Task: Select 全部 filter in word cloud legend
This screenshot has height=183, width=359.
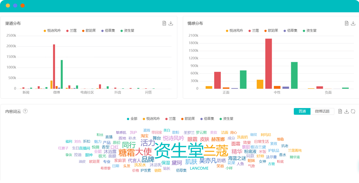Action: coord(132,119)
